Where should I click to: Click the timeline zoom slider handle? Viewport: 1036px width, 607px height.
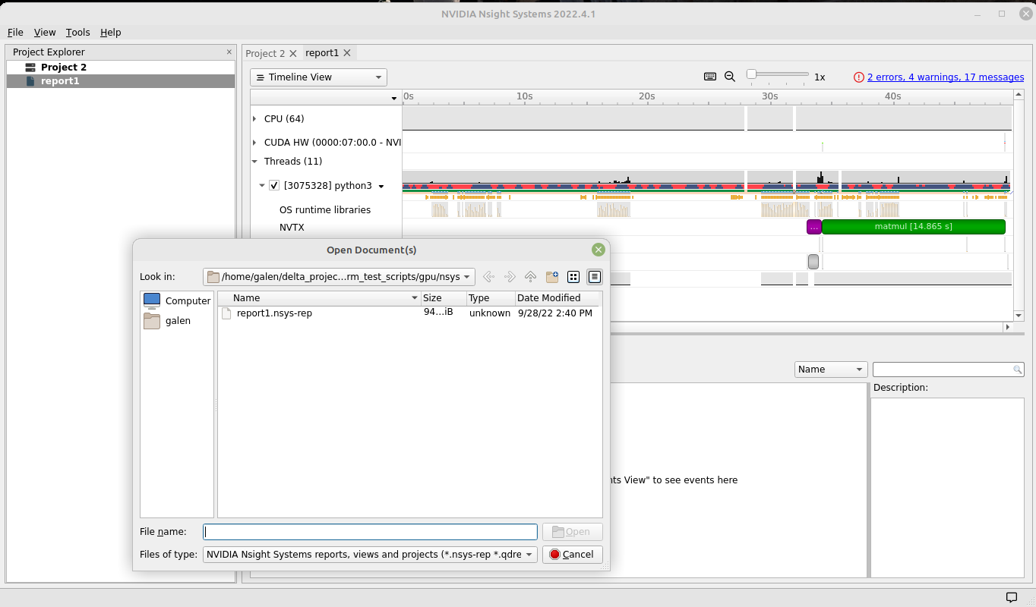pos(751,74)
